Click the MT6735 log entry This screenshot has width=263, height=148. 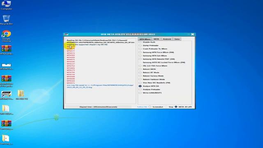click(71, 74)
